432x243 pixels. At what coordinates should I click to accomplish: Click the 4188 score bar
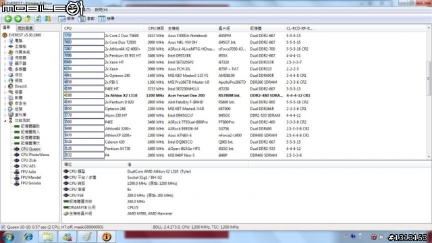pos(84,95)
